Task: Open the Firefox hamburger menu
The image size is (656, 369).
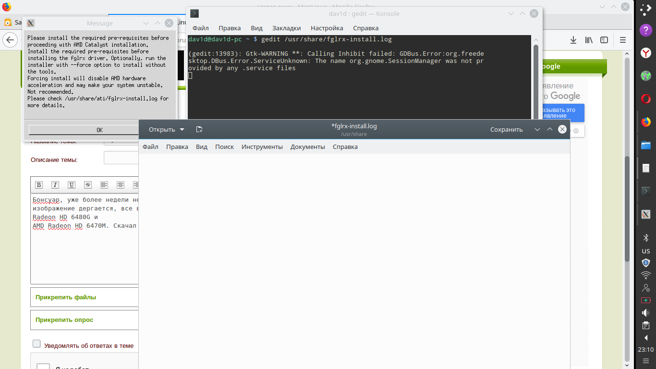Action: pos(623,40)
